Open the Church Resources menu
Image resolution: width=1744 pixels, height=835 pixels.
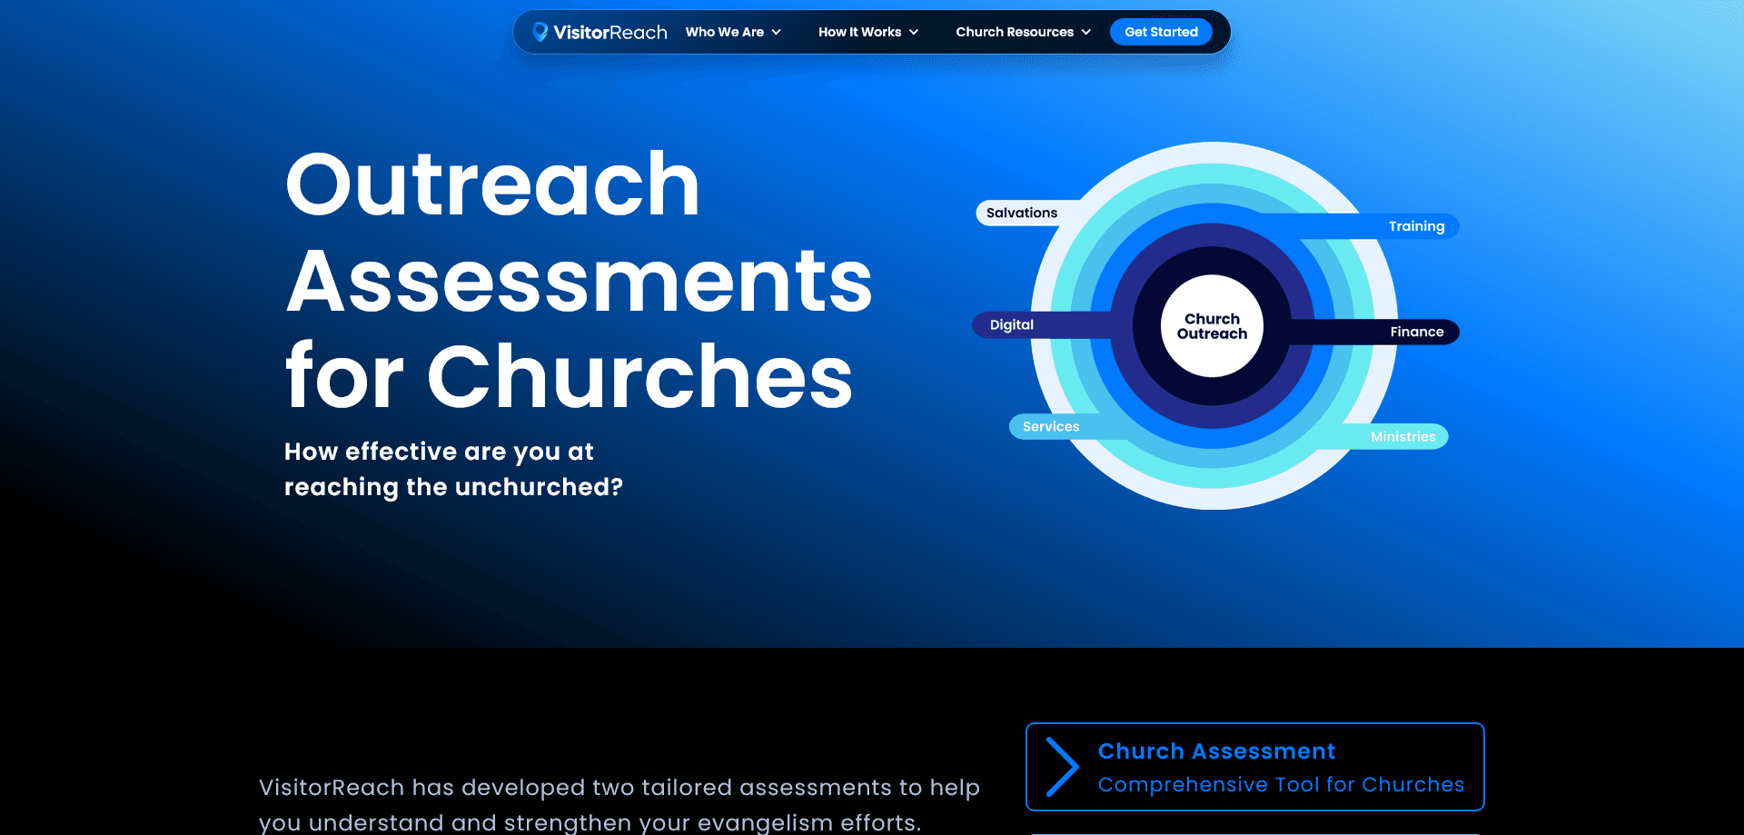click(1015, 32)
